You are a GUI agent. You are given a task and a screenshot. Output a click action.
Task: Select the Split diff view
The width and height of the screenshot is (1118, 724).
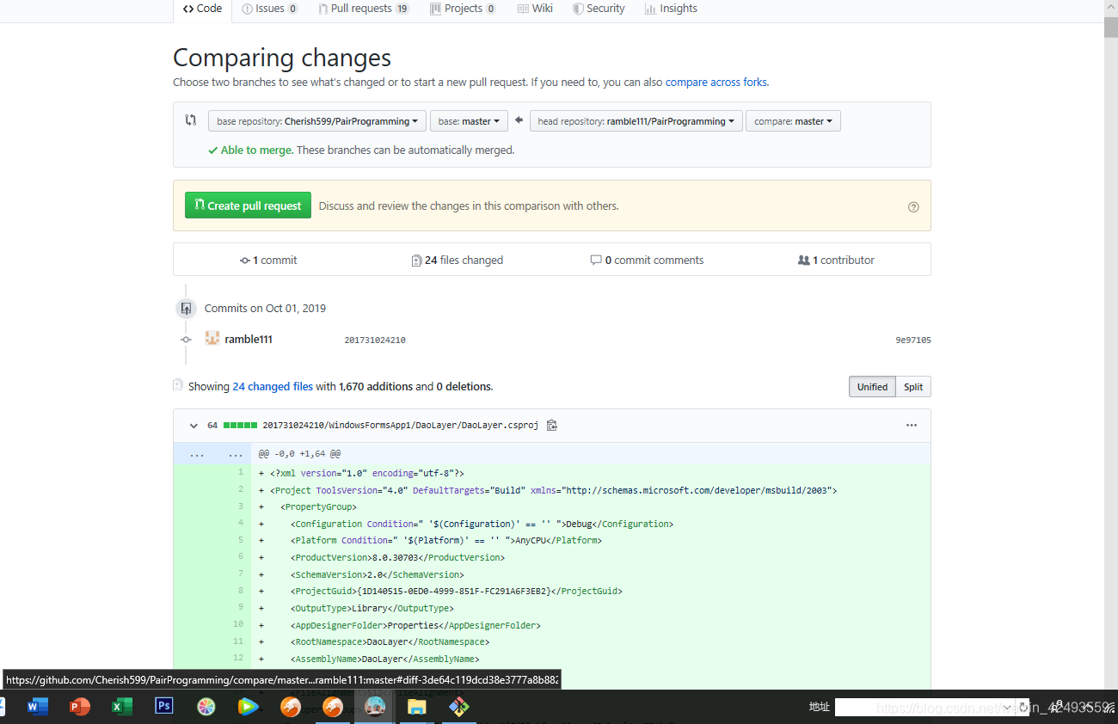pyautogui.click(x=913, y=387)
